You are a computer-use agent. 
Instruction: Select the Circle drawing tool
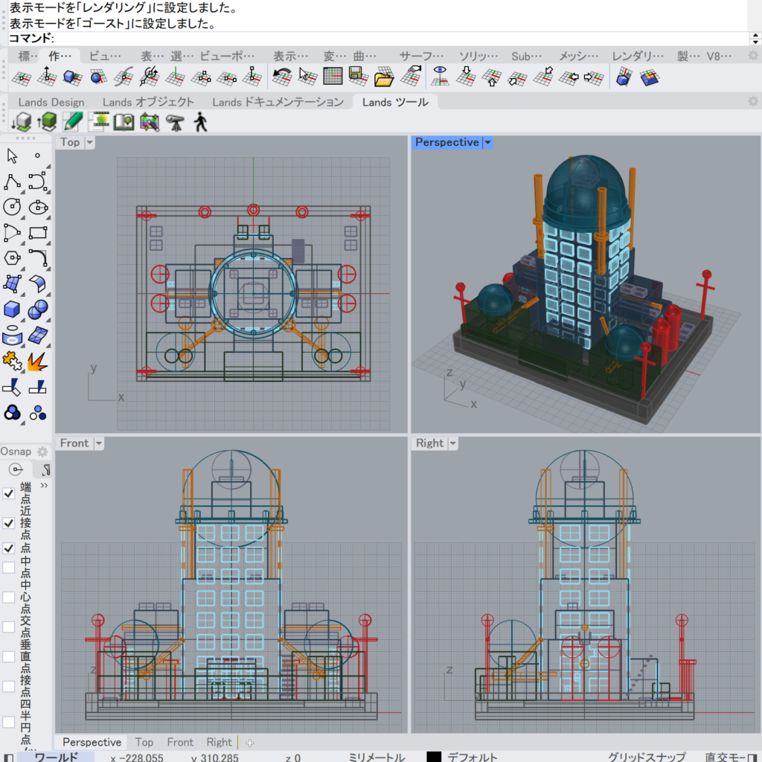click(12, 207)
